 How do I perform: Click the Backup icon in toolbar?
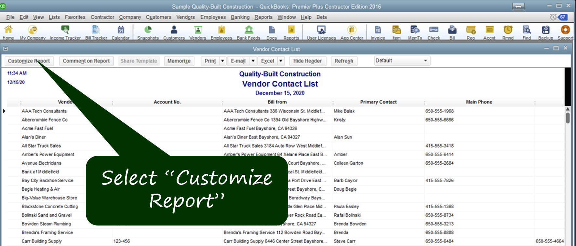pos(545,32)
